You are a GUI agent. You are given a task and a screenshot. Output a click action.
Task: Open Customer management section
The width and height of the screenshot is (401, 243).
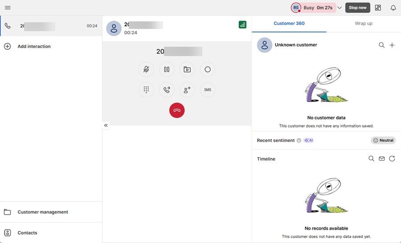(43, 212)
